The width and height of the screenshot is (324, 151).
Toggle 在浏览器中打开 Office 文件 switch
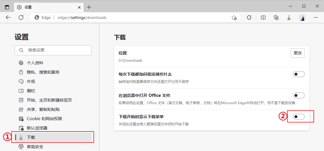299,95
